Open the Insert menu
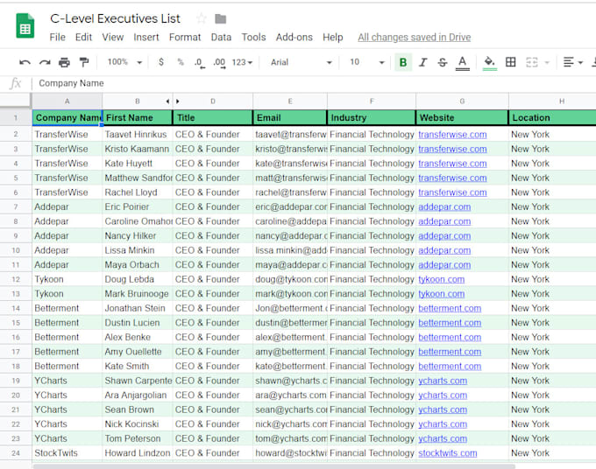 [146, 37]
